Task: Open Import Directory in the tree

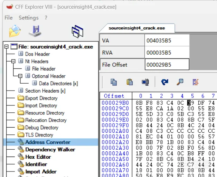Action: point(41,105)
